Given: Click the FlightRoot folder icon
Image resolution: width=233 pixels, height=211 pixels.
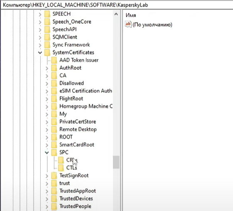Looking at the screenshot, I should click(x=54, y=99).
